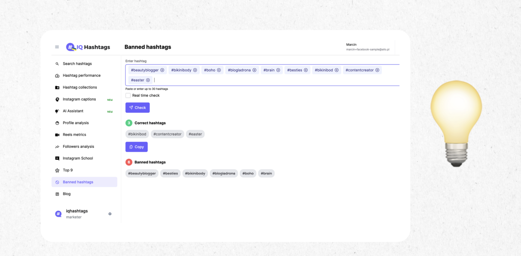Click the green correct count badge 3
This screenshot has height=256, width=521.
[x=129, y=123]
